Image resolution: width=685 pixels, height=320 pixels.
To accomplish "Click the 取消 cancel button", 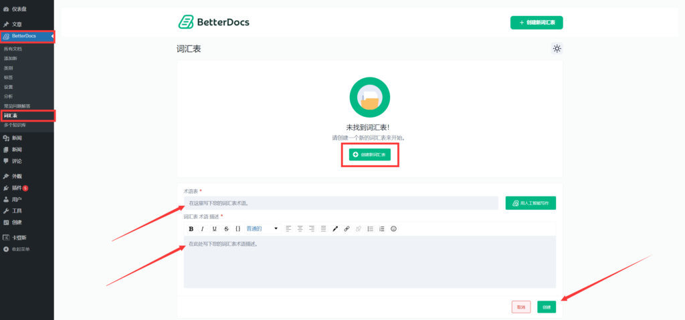I will pyautogui.click(x=521, y=307).
